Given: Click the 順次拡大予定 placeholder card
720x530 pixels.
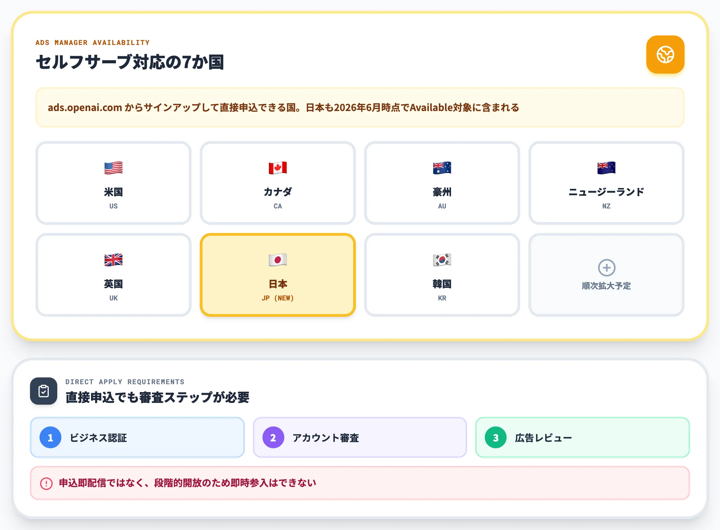Looking at the screenshot, I should (606, 275).
